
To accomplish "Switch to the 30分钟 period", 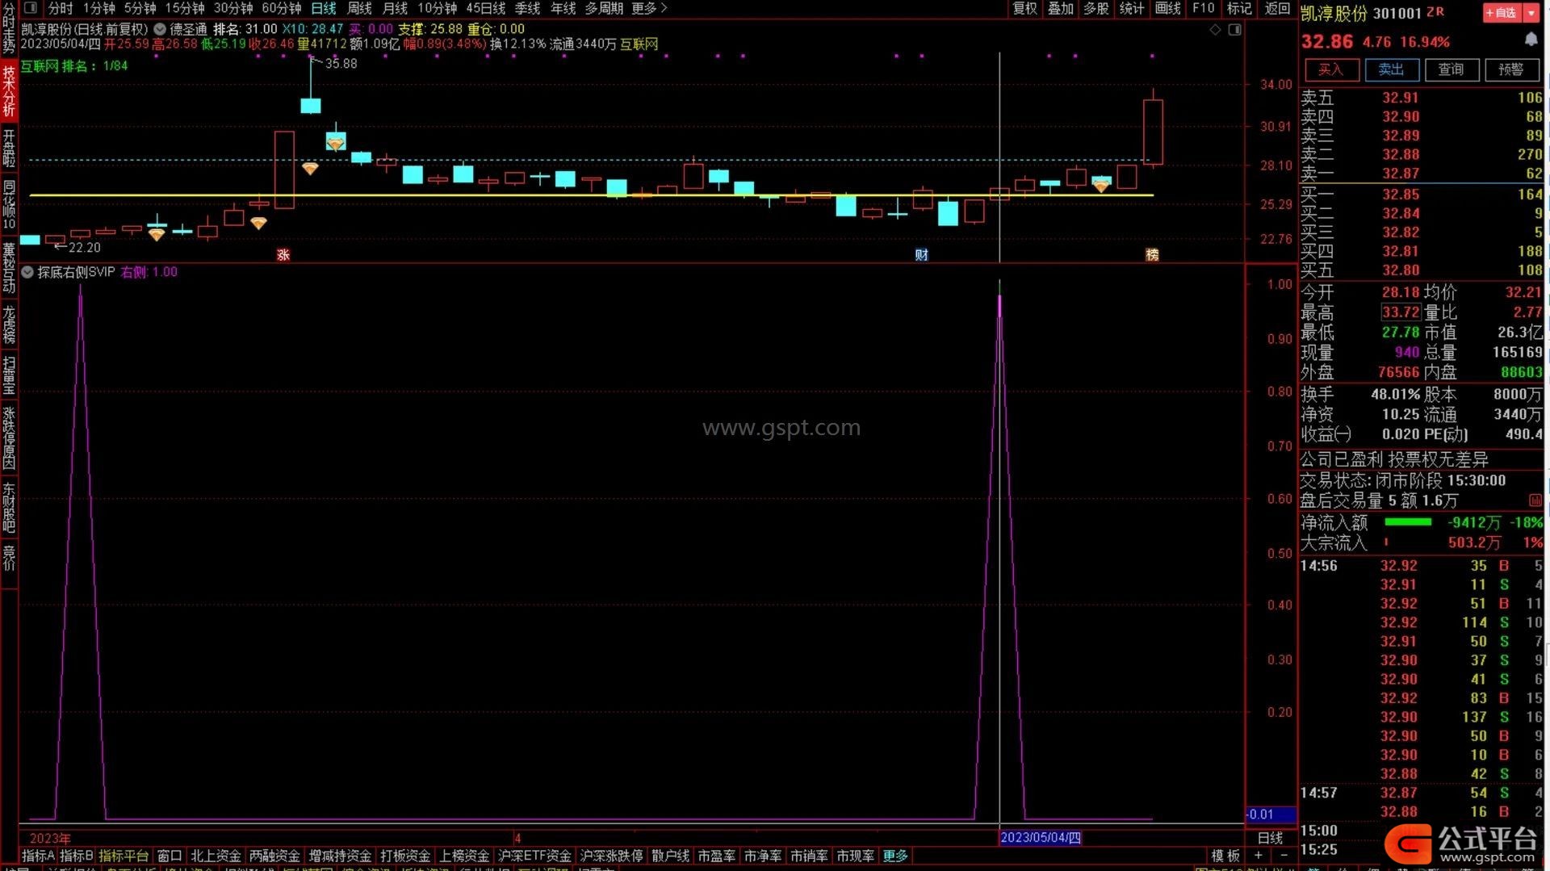I will click(x=233, y=8).
